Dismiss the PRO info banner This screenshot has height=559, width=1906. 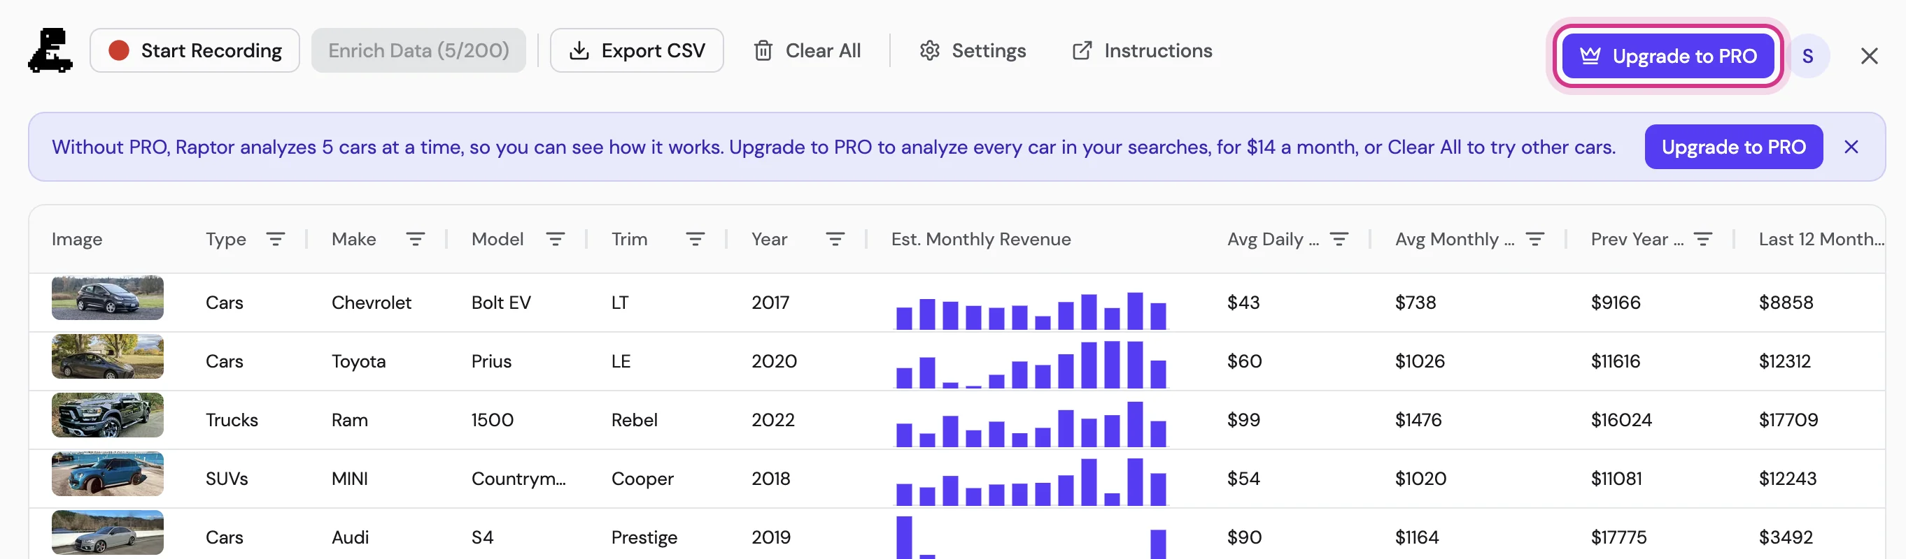(1851, 147)
